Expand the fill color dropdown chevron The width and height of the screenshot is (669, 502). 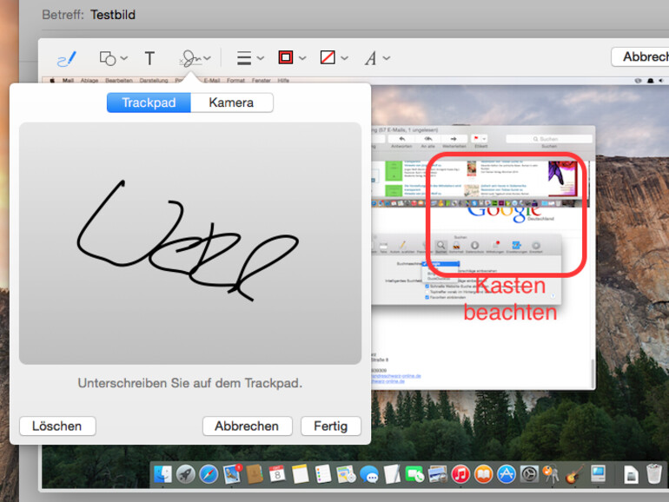(x=344, y=58)
